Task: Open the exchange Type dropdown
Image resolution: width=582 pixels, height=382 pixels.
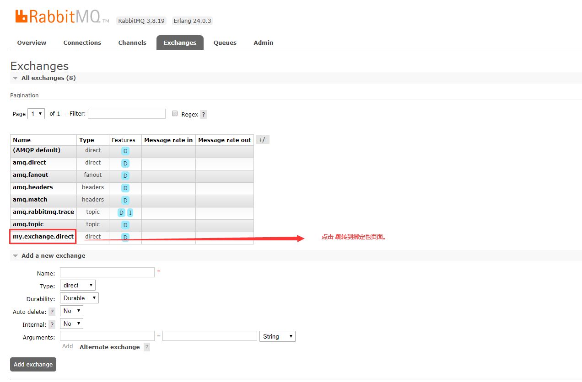Action: (78, 285)
